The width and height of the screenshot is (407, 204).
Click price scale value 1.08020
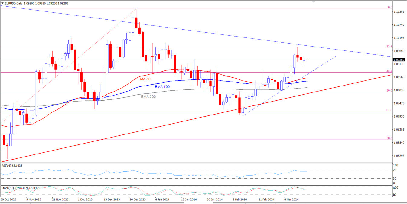click(399, 90)
